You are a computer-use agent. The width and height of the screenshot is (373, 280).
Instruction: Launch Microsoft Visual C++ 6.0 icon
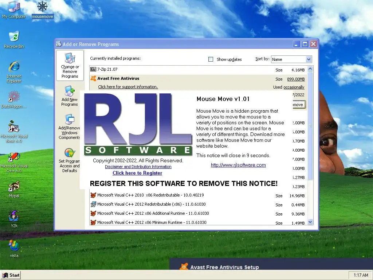pyautogui.click(x=14, y=162)
